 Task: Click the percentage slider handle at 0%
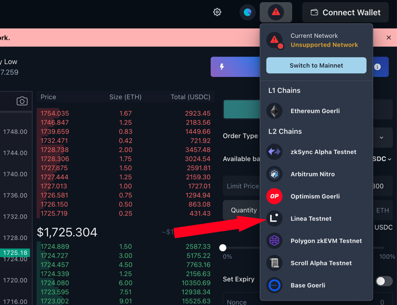point(223,248)
